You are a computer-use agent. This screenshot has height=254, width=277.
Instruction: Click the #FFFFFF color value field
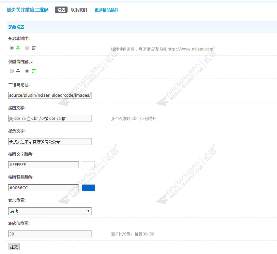click(x=43, y=165)
